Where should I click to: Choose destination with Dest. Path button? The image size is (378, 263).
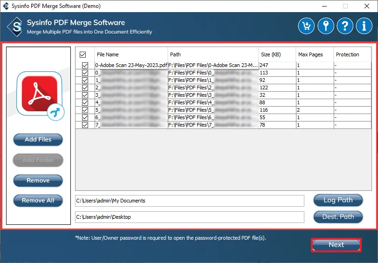[338, 216]
